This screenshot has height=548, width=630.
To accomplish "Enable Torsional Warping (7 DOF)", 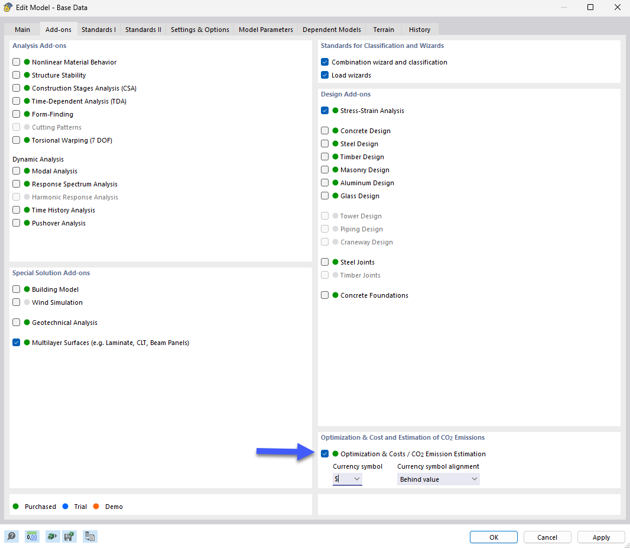I will pyautogui.click(x=16, y=140).
